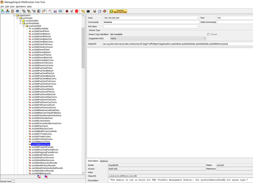
Task: Select sysStatTmTotalCycles tree node
Action: pos(41,134)
